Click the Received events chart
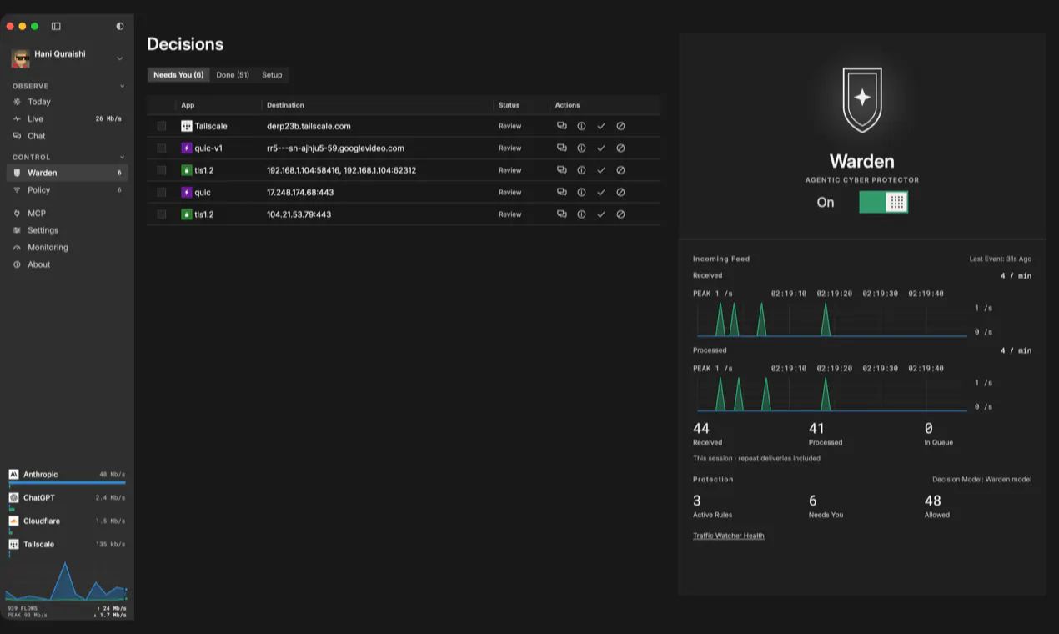1059x634 pixels. click(x=831, y=319)
